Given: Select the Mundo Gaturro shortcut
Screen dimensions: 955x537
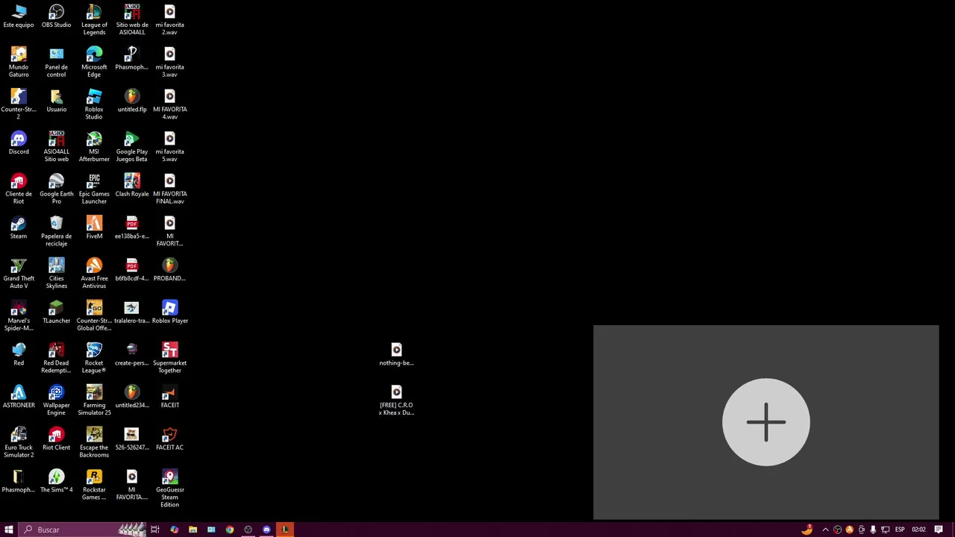Looking at the screenshot, I should point(19,62).
